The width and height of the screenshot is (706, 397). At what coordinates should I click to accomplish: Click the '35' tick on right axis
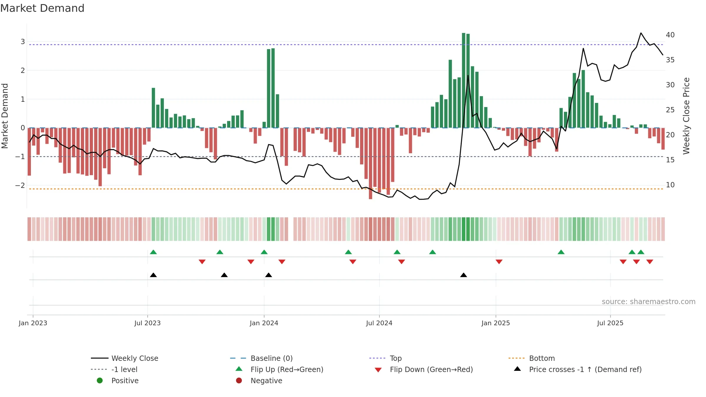coord(670,60)
